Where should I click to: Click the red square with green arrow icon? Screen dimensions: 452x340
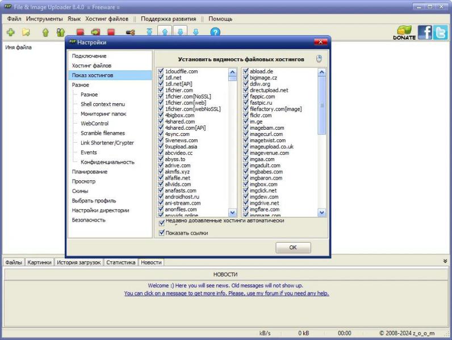coord(96,32)
